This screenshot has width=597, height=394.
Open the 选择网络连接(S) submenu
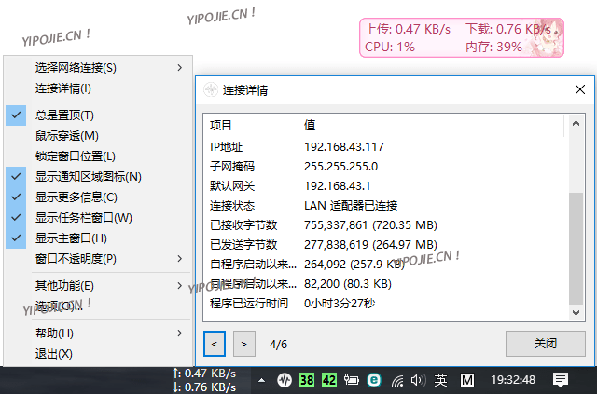point(98,68)
